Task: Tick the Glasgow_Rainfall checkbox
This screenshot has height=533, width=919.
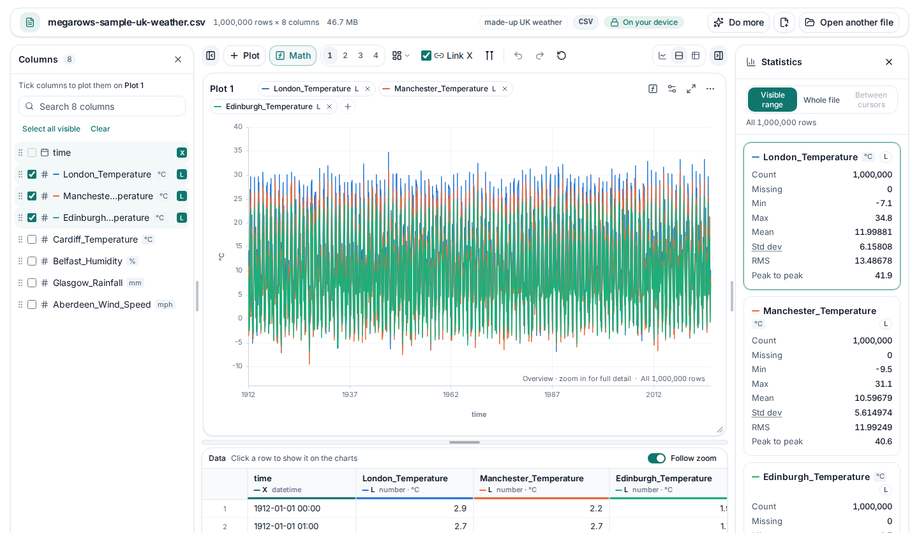Action: 32,283
